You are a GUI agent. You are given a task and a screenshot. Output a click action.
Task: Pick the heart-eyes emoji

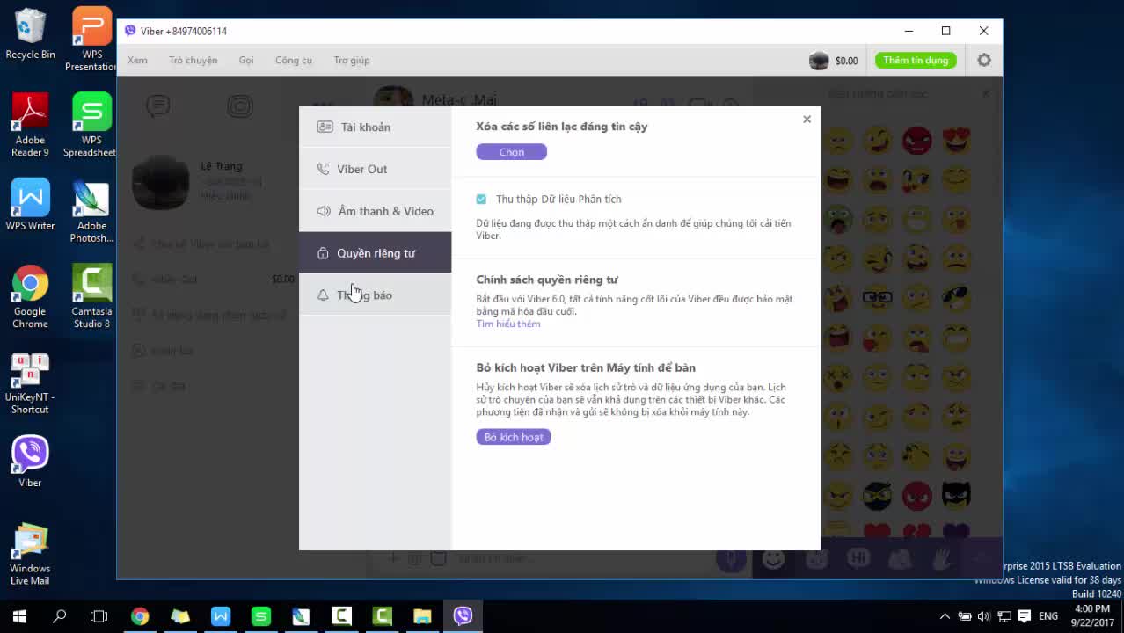[x=955, y=139]
